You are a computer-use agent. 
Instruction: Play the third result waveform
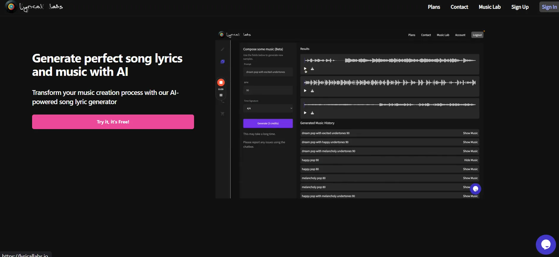(305, 113)
